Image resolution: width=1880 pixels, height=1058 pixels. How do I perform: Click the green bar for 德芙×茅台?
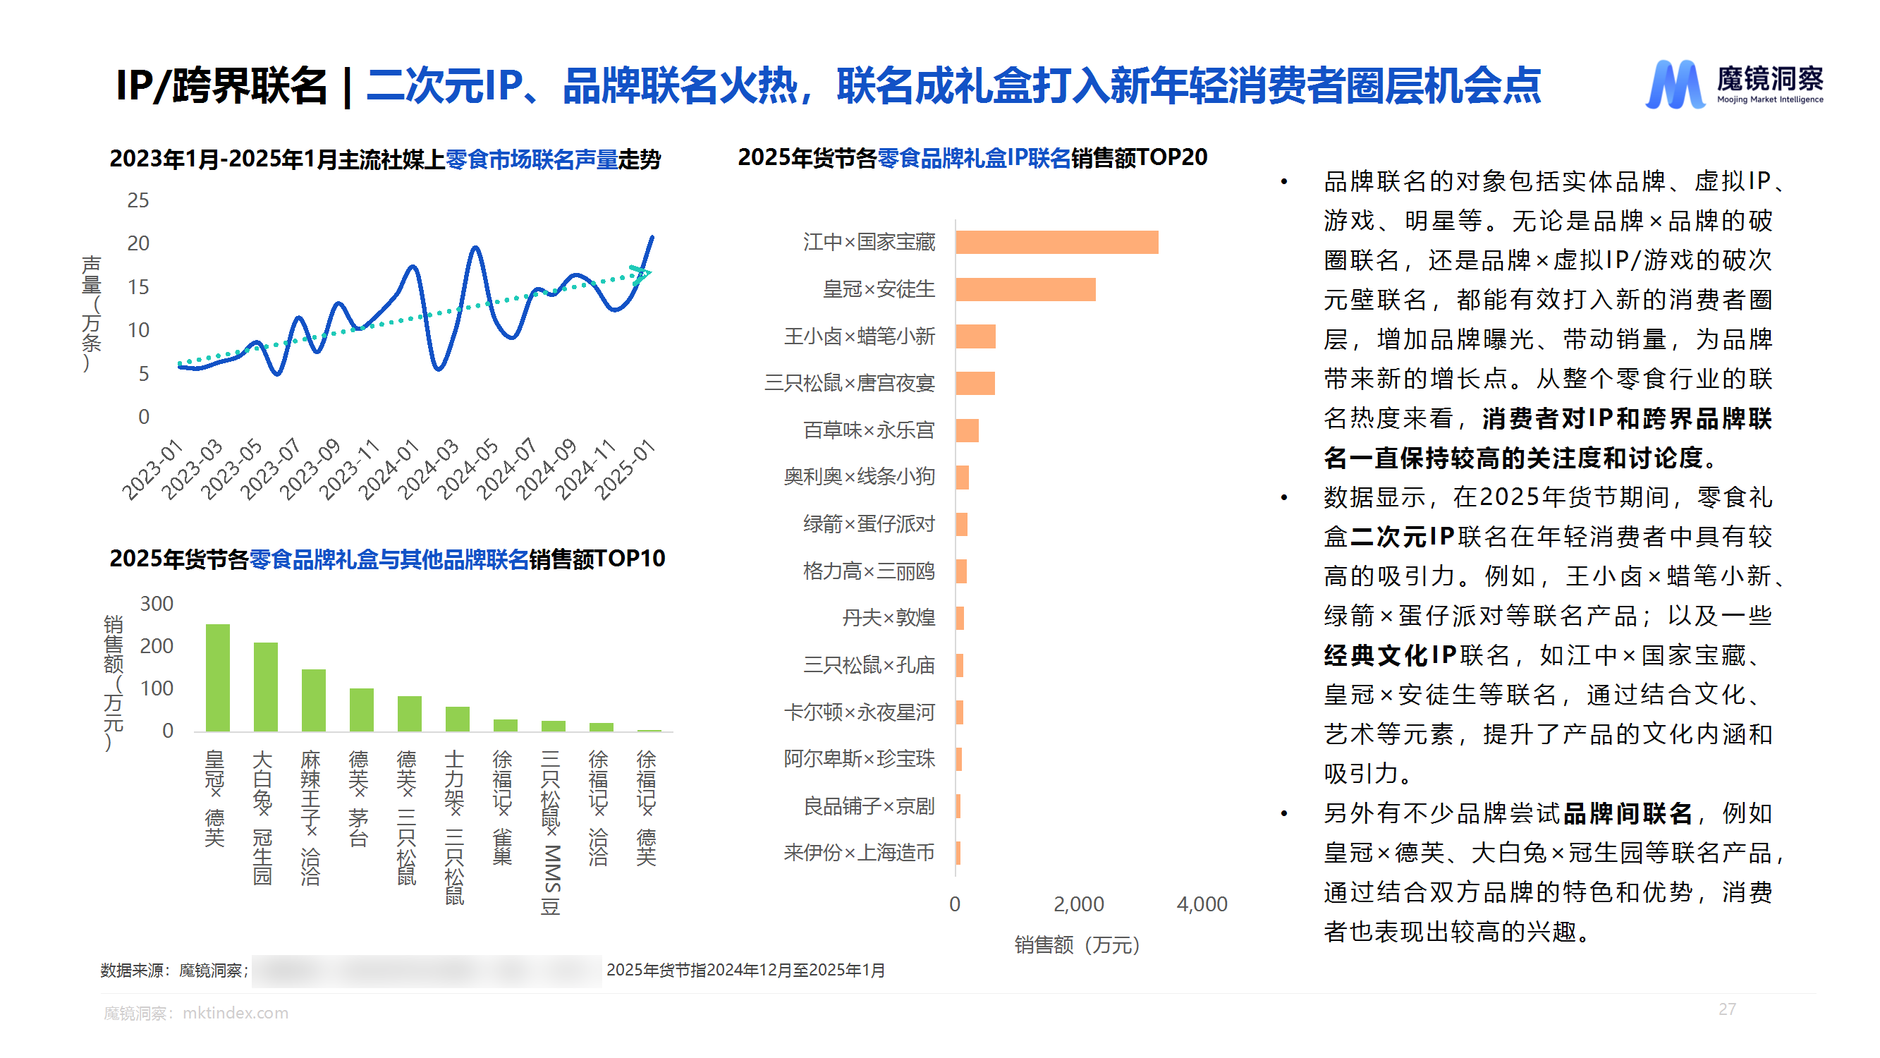coord(361,710)
